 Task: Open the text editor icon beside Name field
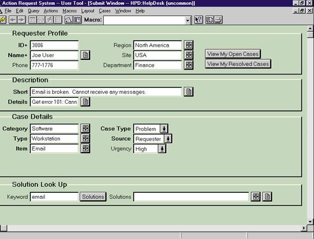coord(85,55)
